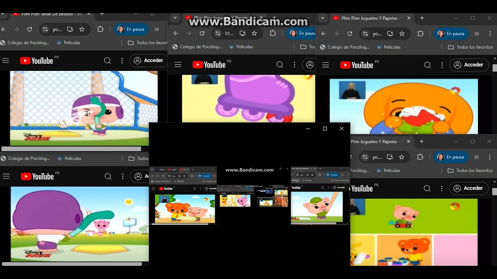Reload the page in the top-middle window
497x279 pixels.
coord(202,33)
